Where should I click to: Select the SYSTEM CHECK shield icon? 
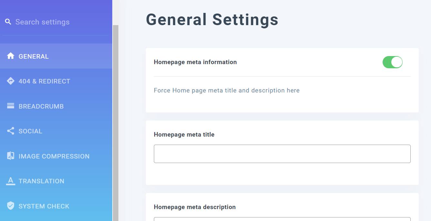coord(10,206)
